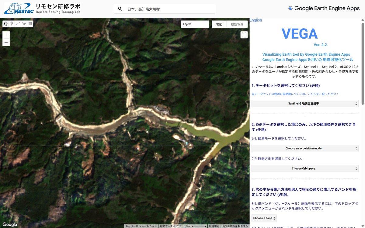Click the Ver. 2.2 version text
This screenshot has height=228, width=365.
[x=320, y=45]
